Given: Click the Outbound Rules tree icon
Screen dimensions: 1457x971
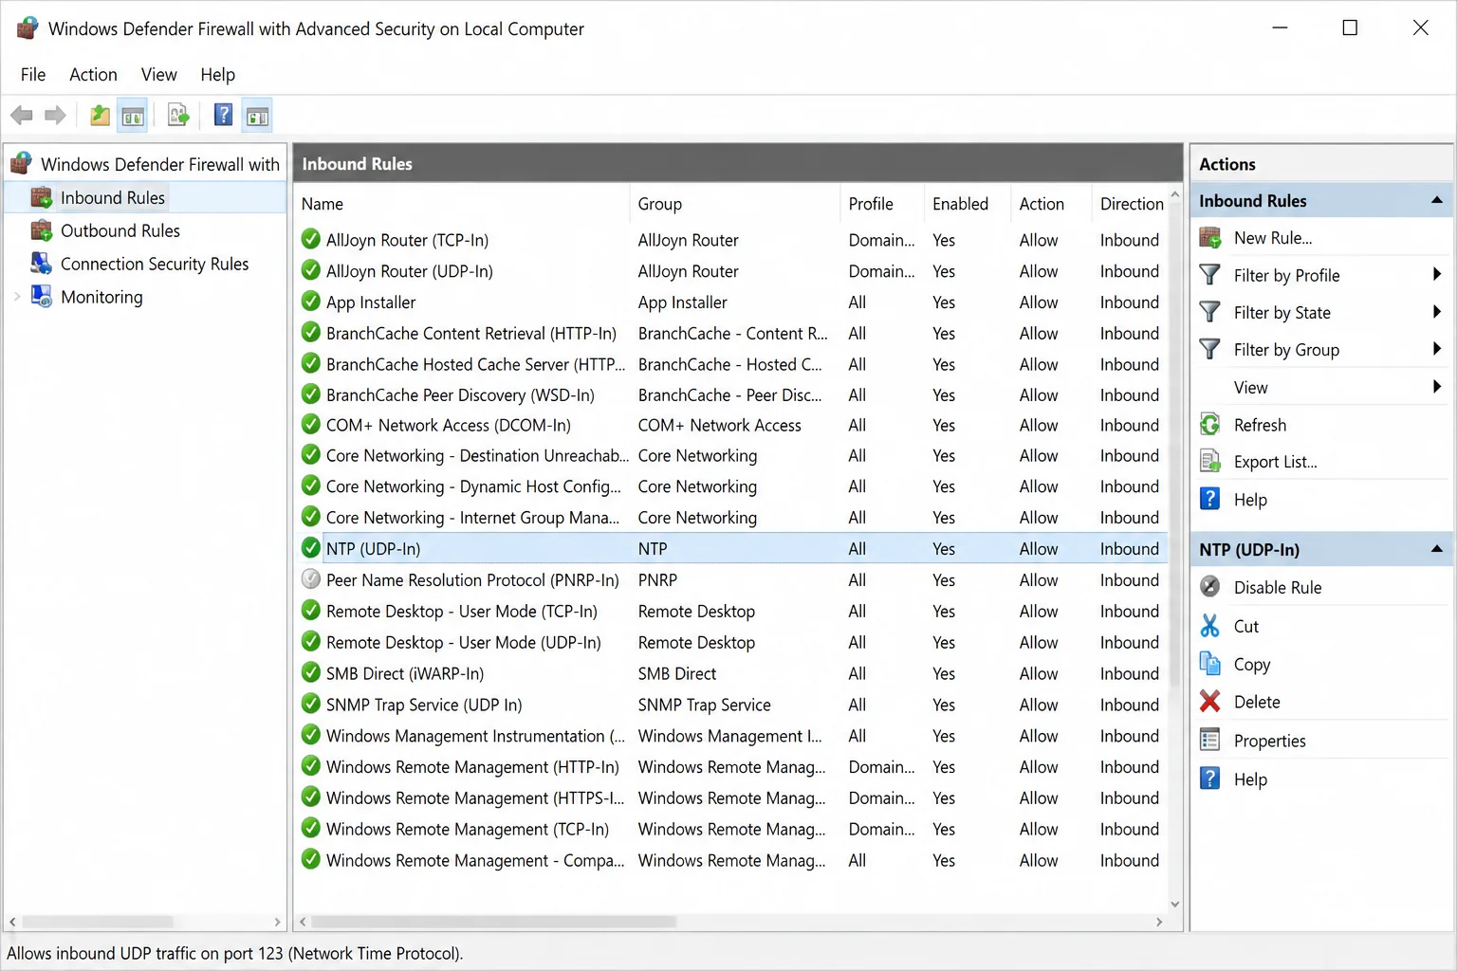Looking at the screenshot, I should click(x=42, y=230).
